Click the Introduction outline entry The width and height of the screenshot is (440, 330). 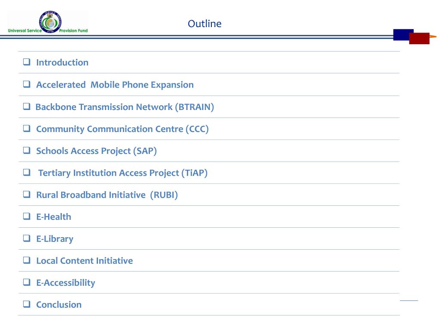[x=62, y=62]
